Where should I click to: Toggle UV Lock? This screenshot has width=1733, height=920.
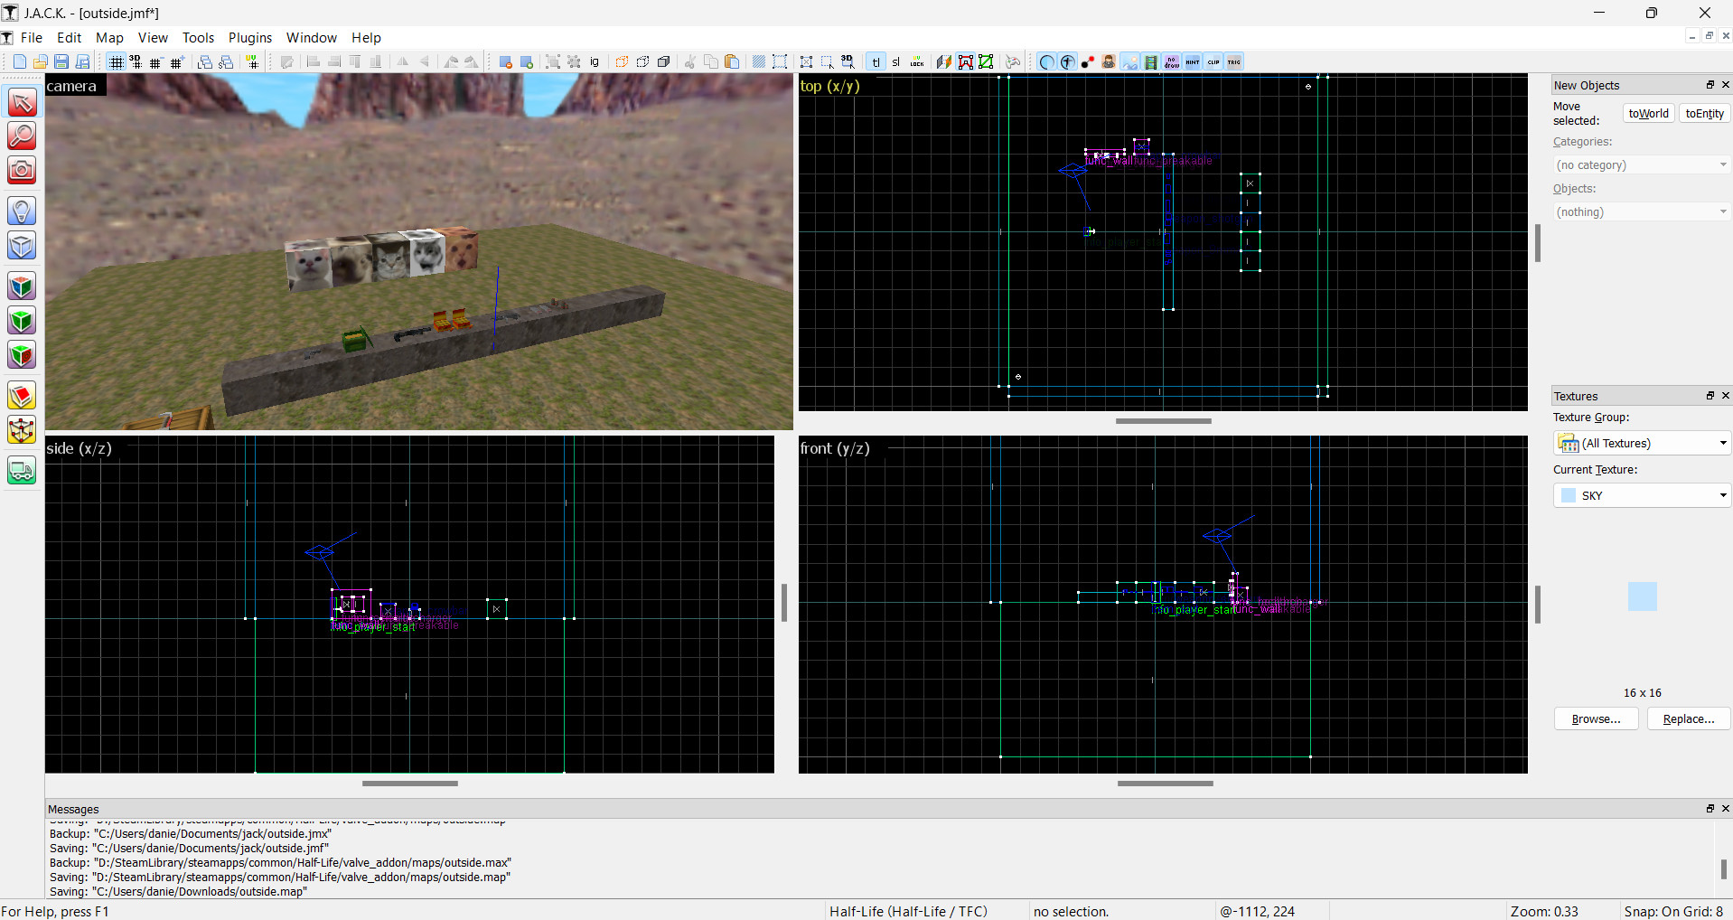click(x=916, y=61)
